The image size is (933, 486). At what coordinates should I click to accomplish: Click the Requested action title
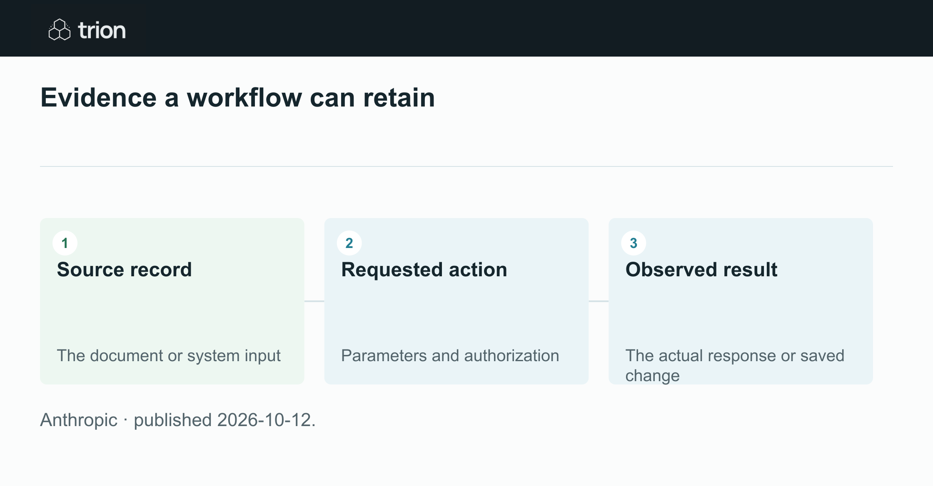click(x=424, y=270)
